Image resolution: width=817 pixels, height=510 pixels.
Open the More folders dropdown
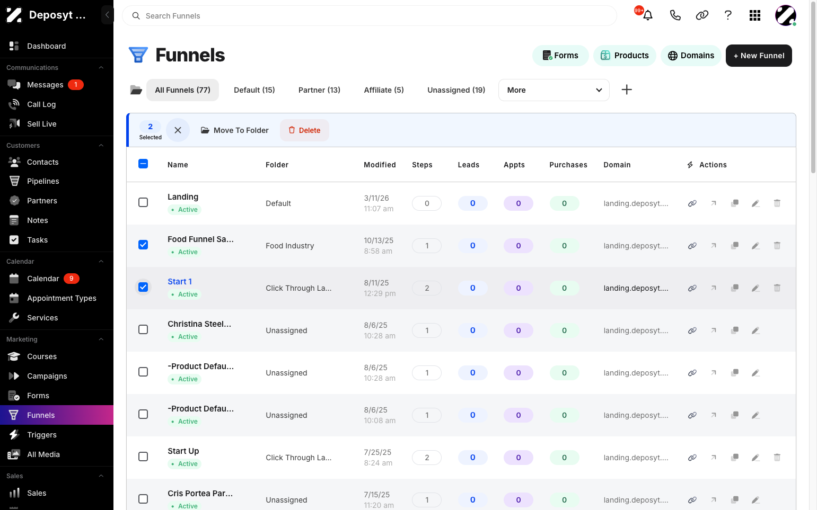tap(554, 90)
